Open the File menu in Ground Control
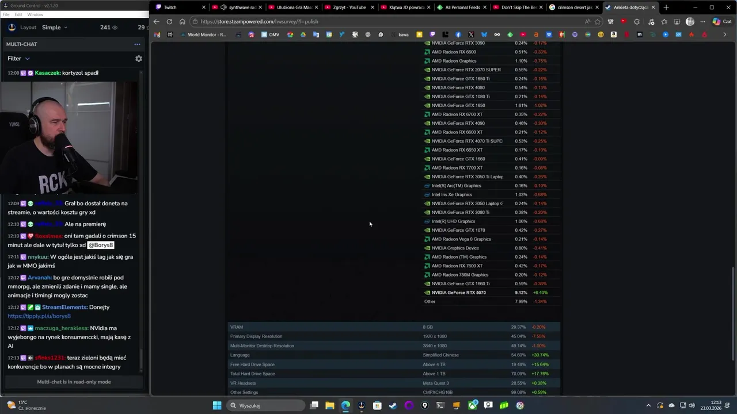Viewport: 737px width, 414px height. pyautogui.click(x=6, y=14)
